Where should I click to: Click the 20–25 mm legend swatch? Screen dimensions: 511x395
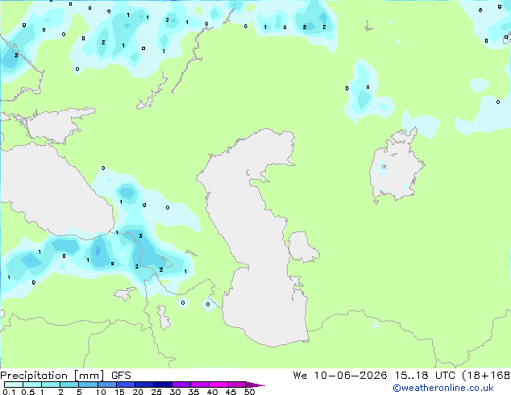[143, 385]
